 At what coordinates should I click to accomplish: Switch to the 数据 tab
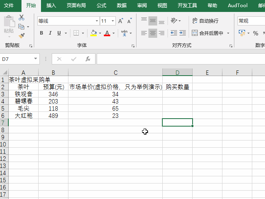[122, 6]
